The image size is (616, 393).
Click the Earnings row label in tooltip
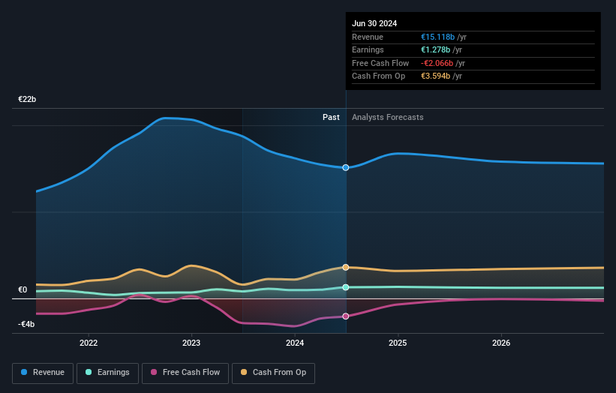[x=368, y=49]
